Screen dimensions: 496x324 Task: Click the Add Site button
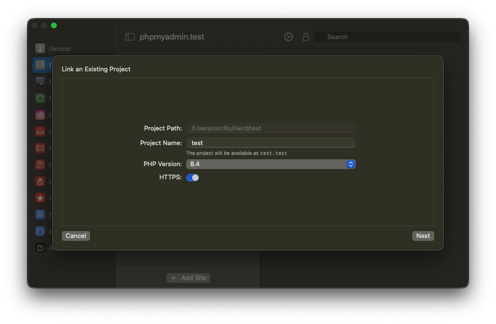click(188, 278)
